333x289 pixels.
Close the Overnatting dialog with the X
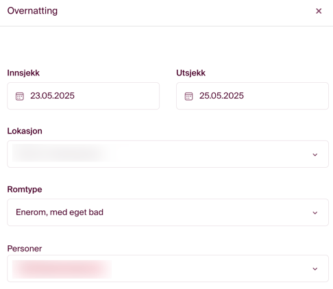pos(319,11)
